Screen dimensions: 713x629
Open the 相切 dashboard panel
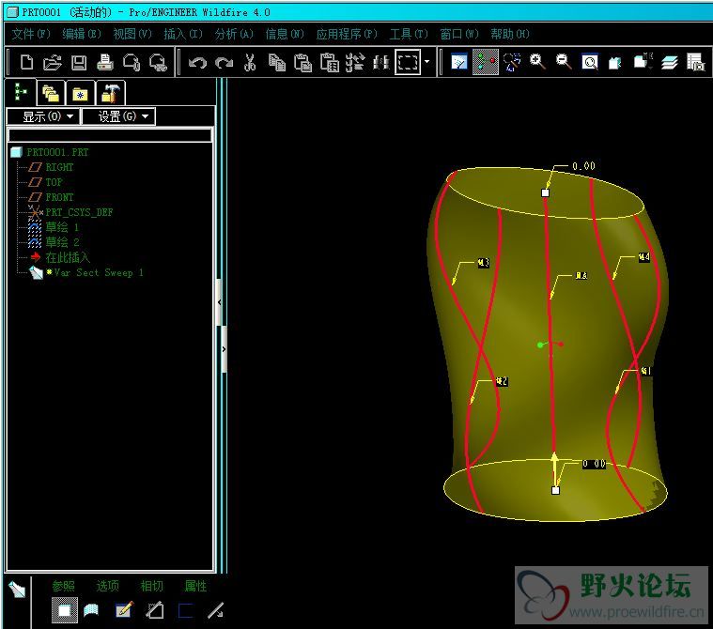click(x=152, y=586)
